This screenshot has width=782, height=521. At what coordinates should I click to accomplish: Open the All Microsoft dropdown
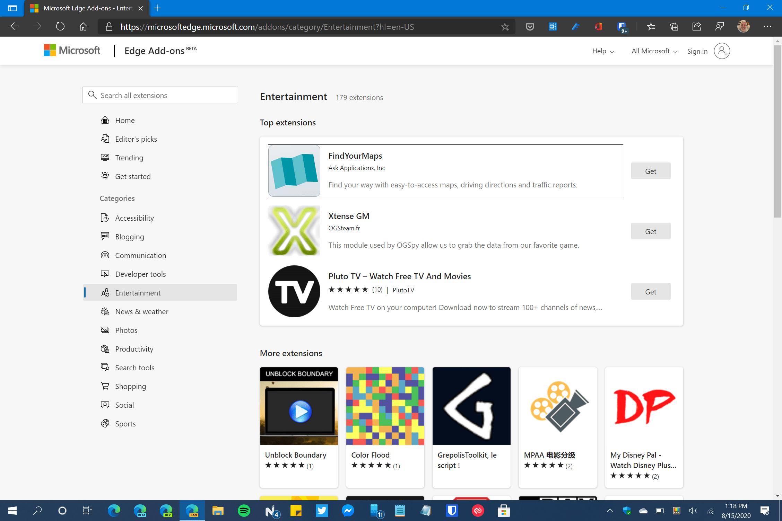click(653, 51)
